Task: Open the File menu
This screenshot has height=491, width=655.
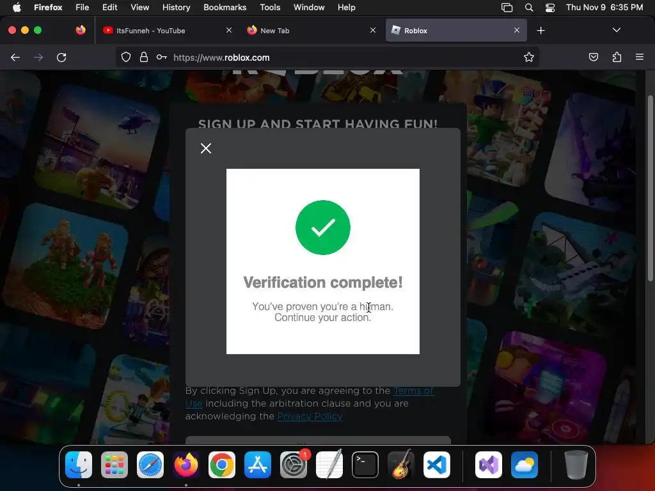Action: 83,8
